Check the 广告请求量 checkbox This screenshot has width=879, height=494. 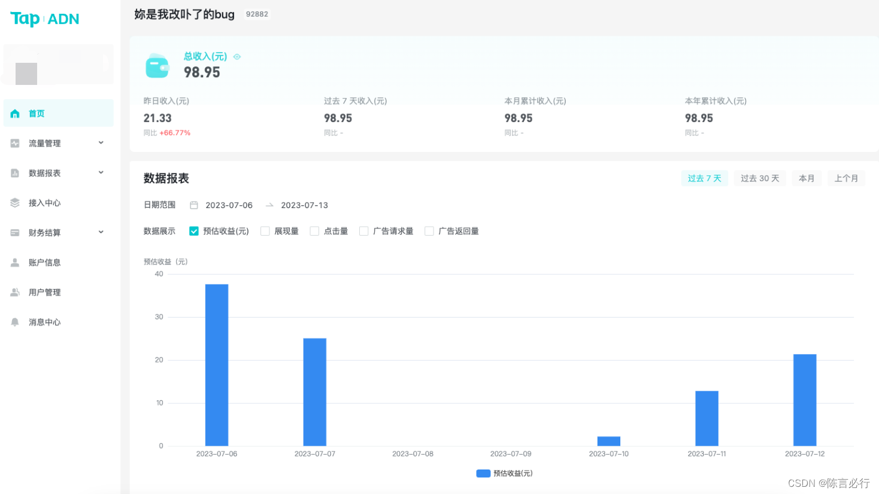click(363, 231)
